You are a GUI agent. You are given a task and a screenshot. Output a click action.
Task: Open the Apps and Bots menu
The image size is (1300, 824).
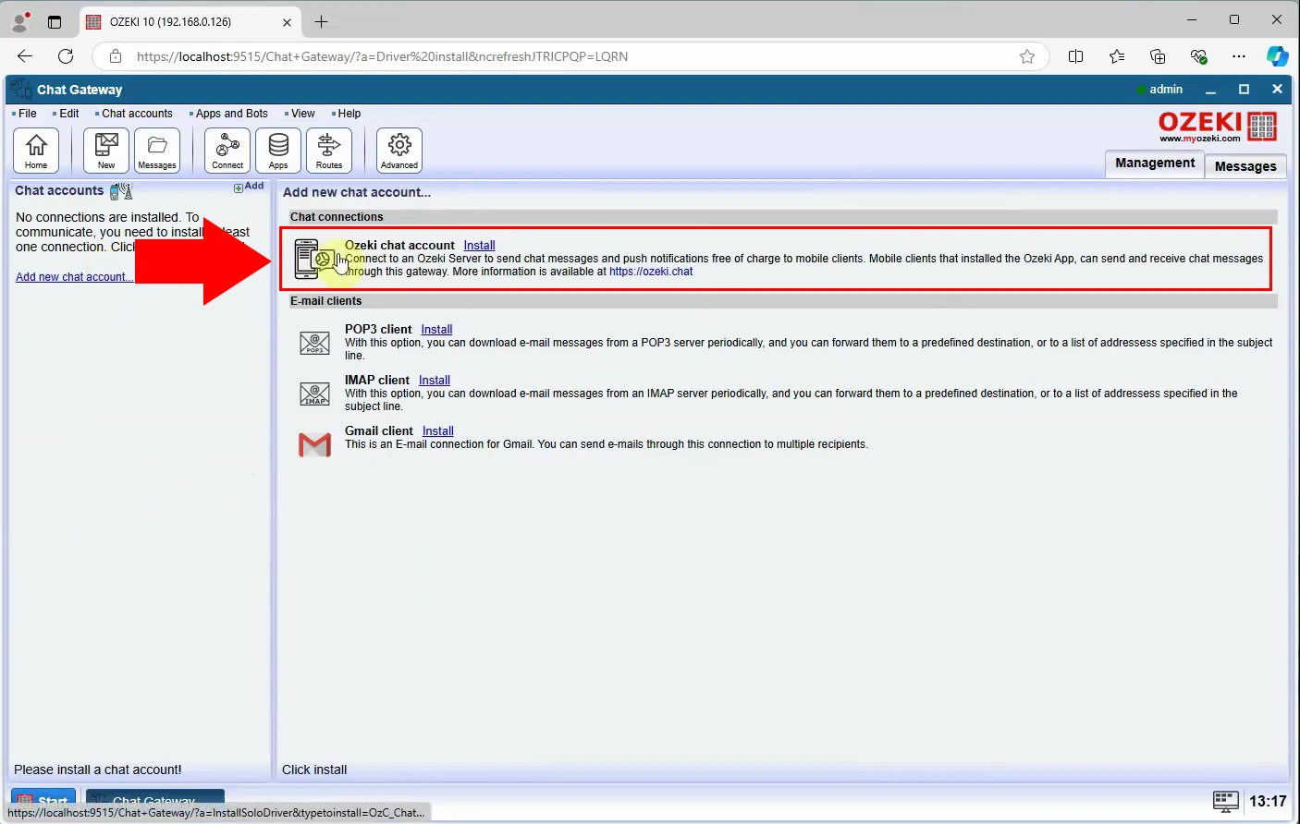pos(231,114)
